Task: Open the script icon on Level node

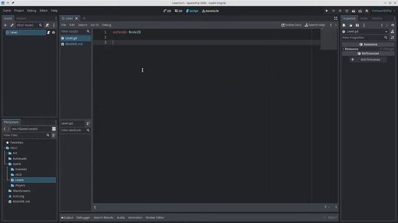Action: pyautogui.click(x=49, y=32)
